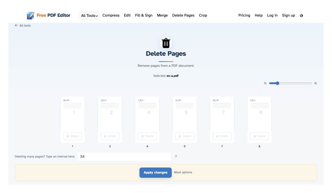Delete page 1 with its button
Screen dimensions: 332x193
pyautogui.click(x=72, y=136)
